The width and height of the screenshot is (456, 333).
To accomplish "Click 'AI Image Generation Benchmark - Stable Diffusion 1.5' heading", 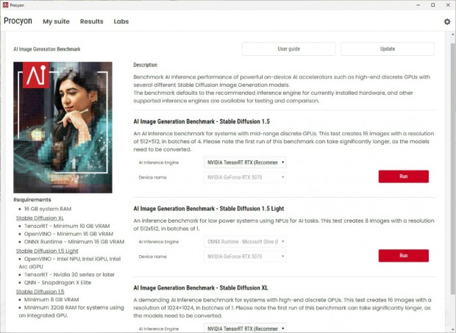I will pos(202,121).
